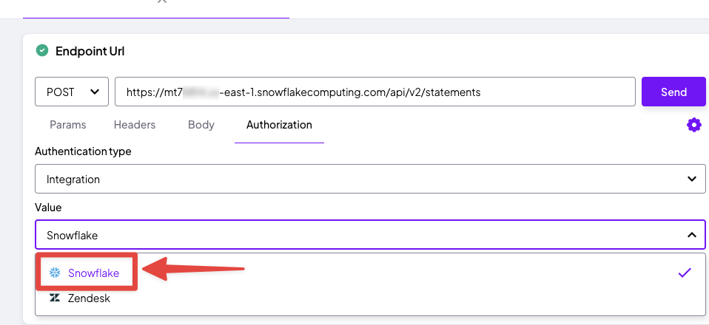Screen dimensions: 709x325
Task: Choose the Zendesk integration option
Action: (370, 298)
